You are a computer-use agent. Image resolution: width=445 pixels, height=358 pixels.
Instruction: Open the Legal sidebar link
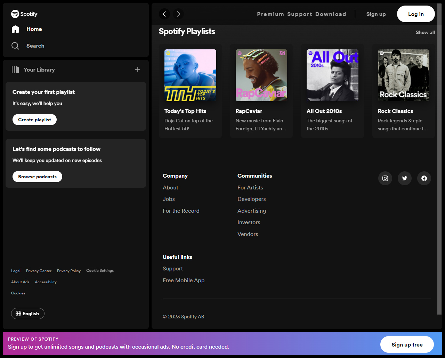(x=16, y=271)
